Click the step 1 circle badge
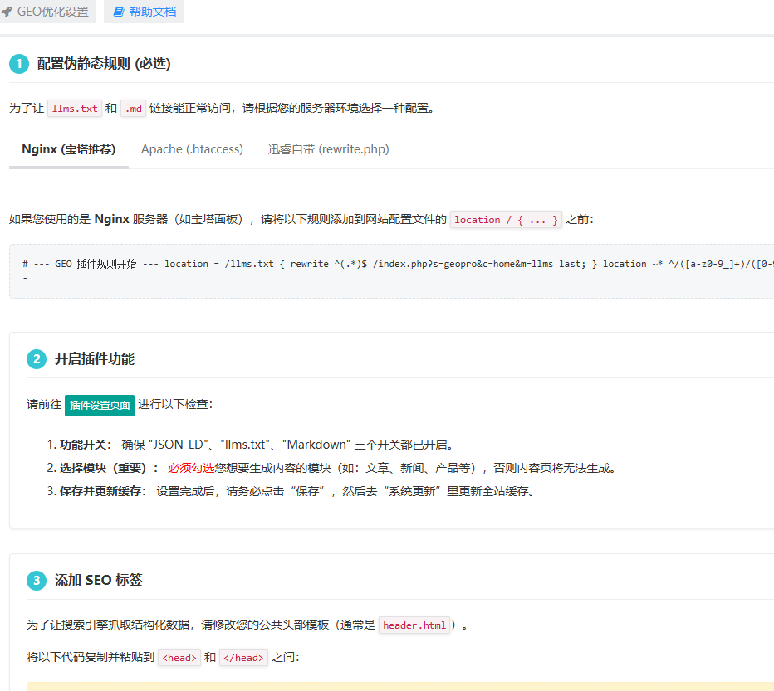Screen dimensions: 774x691 19,64
